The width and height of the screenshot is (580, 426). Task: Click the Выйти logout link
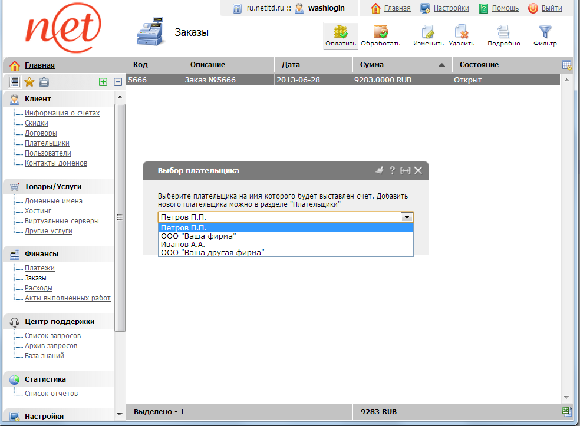coord(551,8)
